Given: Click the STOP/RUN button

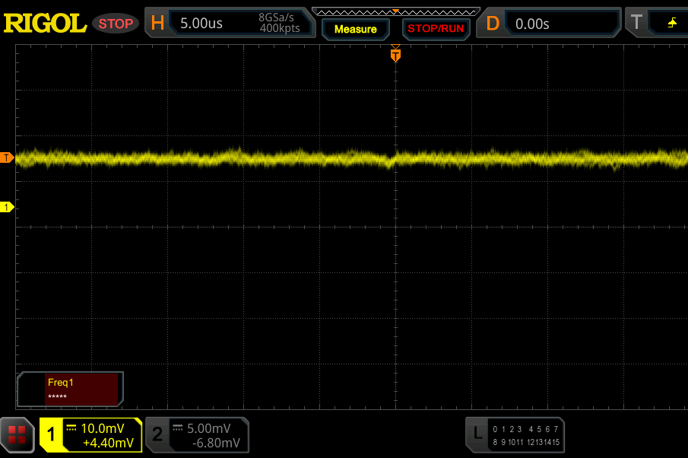Looking at the screenshot, I should [x=436, y=29].
